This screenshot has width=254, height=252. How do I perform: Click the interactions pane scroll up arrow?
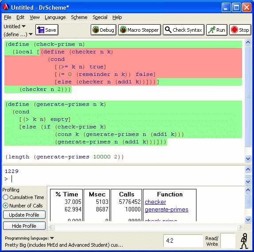[x=248, y=169]
